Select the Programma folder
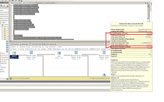The width and height of the screenshot is (164, 102). 5,57
